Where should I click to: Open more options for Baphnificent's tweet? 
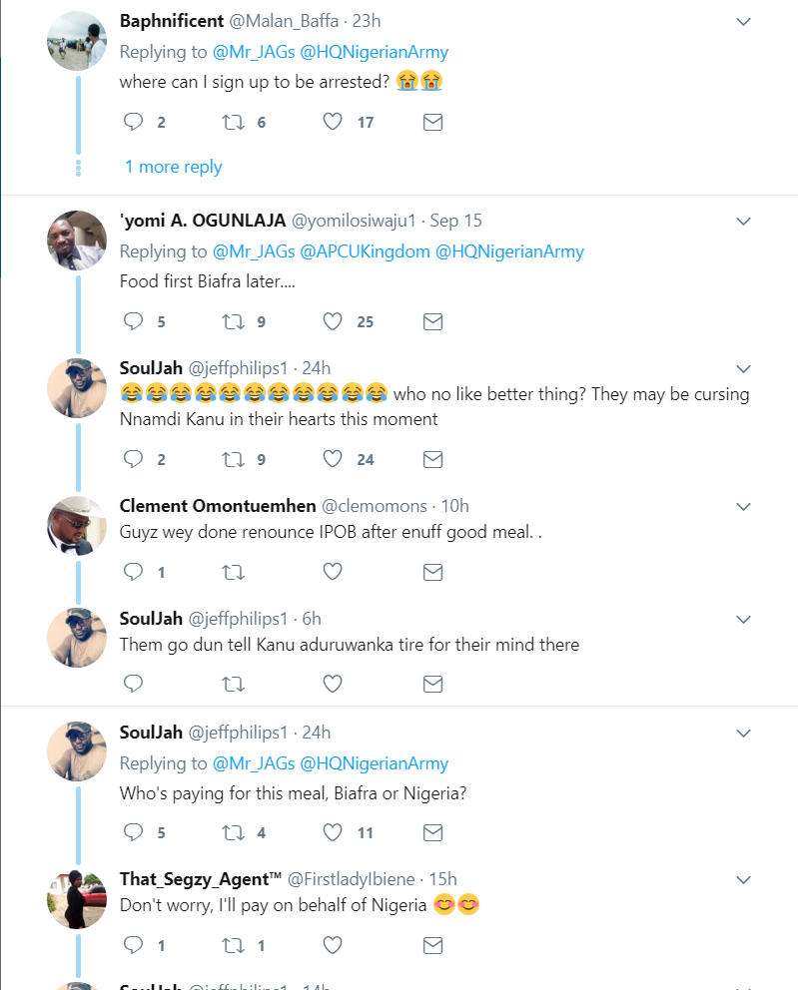(743, 21)
